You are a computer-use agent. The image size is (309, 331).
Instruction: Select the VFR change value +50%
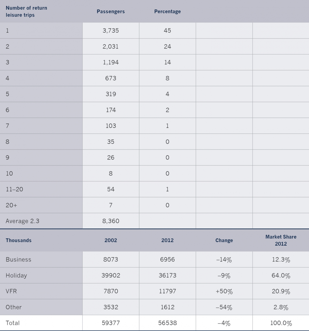[x=224, y=291]
